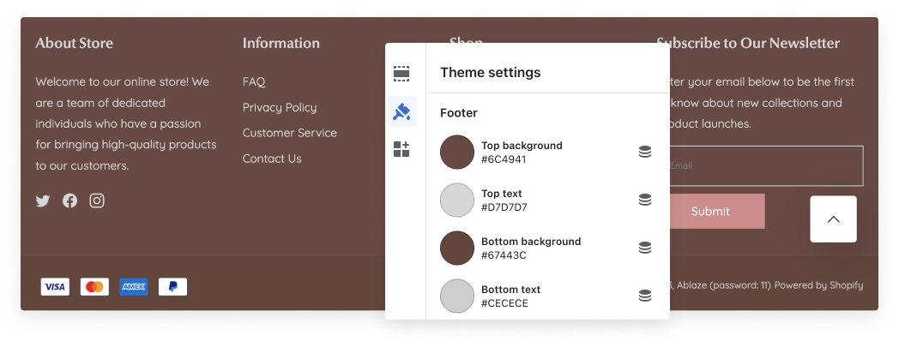Open the Facebook social icon
899x347 pixels.
point(70,201)
